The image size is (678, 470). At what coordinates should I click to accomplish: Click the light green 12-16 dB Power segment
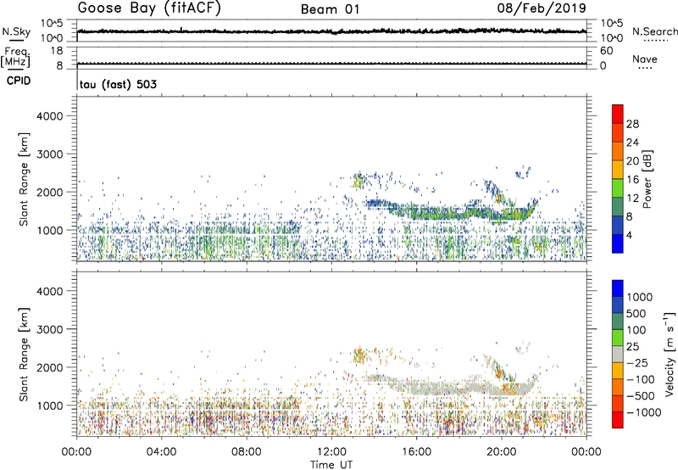(x=618, y=187)
